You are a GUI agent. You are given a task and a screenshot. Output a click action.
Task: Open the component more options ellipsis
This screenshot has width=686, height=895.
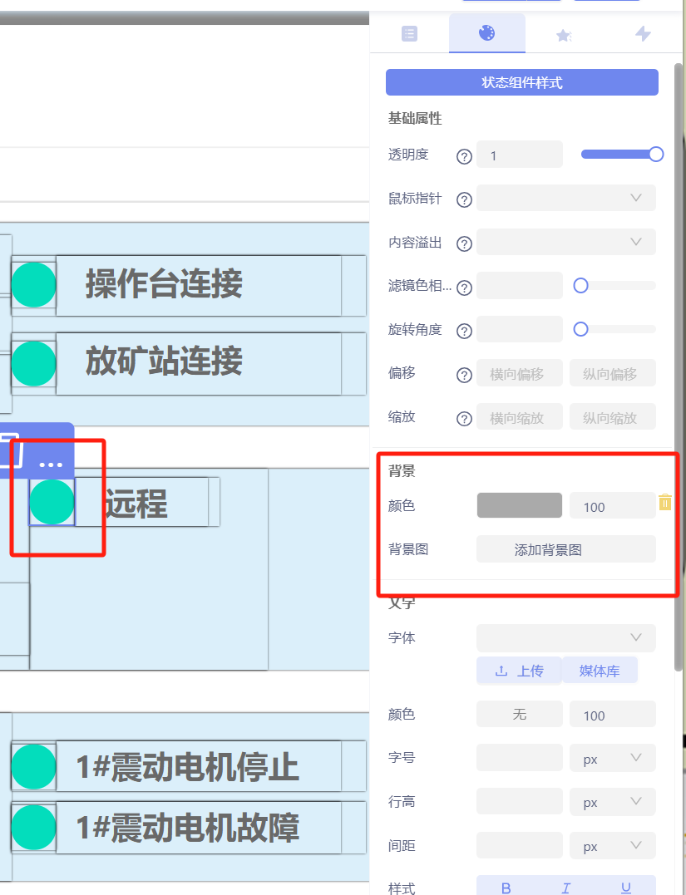(x=51, y=465)
